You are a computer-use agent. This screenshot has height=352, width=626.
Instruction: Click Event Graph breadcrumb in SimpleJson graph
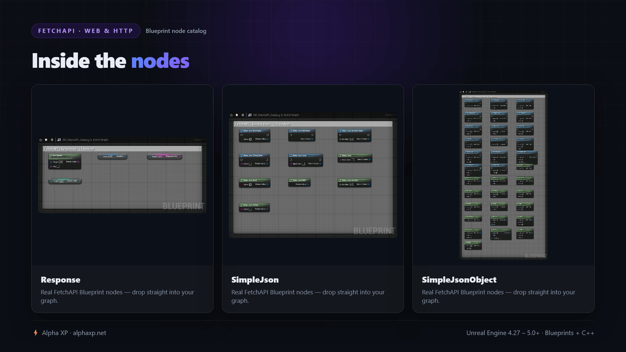[291, 115]
